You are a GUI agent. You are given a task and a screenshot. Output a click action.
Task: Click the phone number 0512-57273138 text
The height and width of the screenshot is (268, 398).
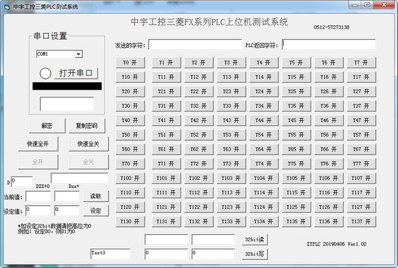click(332, 27)
